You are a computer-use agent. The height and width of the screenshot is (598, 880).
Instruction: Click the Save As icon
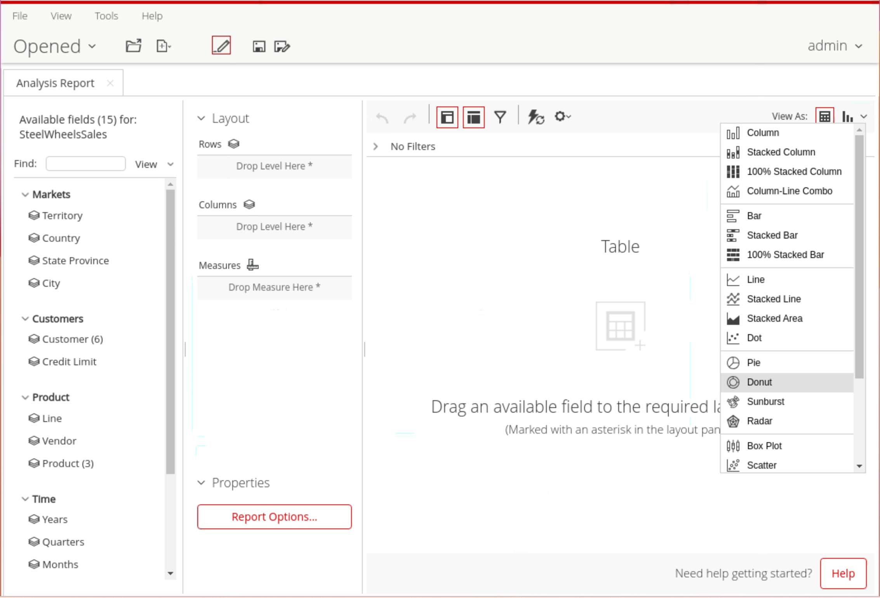click(282, 46)
